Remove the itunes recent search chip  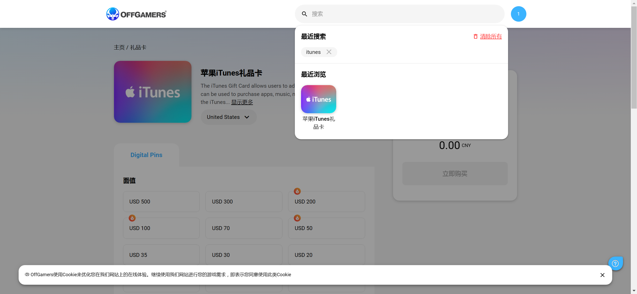click(329, 52)
